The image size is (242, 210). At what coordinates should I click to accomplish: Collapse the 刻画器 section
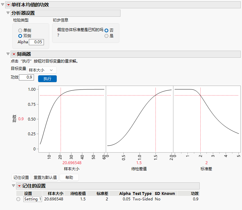(8, 54)
